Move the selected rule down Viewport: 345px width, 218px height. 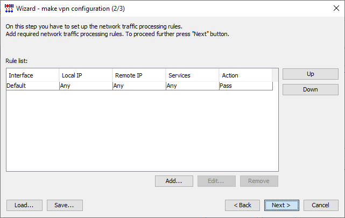[310, 89]
